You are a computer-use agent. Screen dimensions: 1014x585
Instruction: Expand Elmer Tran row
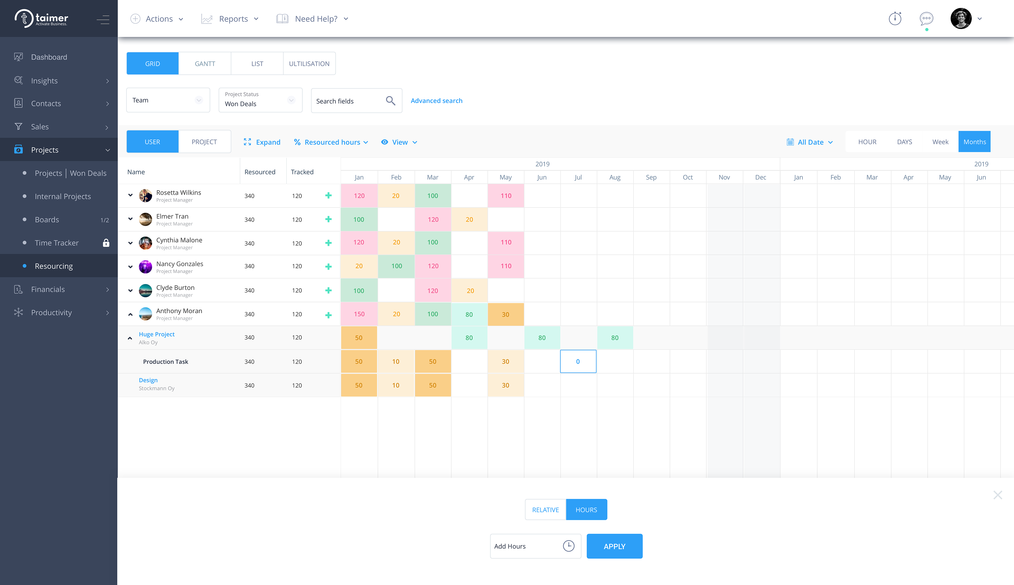130,219
